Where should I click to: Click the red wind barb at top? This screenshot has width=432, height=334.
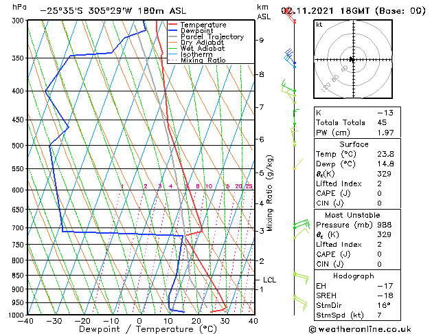click(290, 16)
